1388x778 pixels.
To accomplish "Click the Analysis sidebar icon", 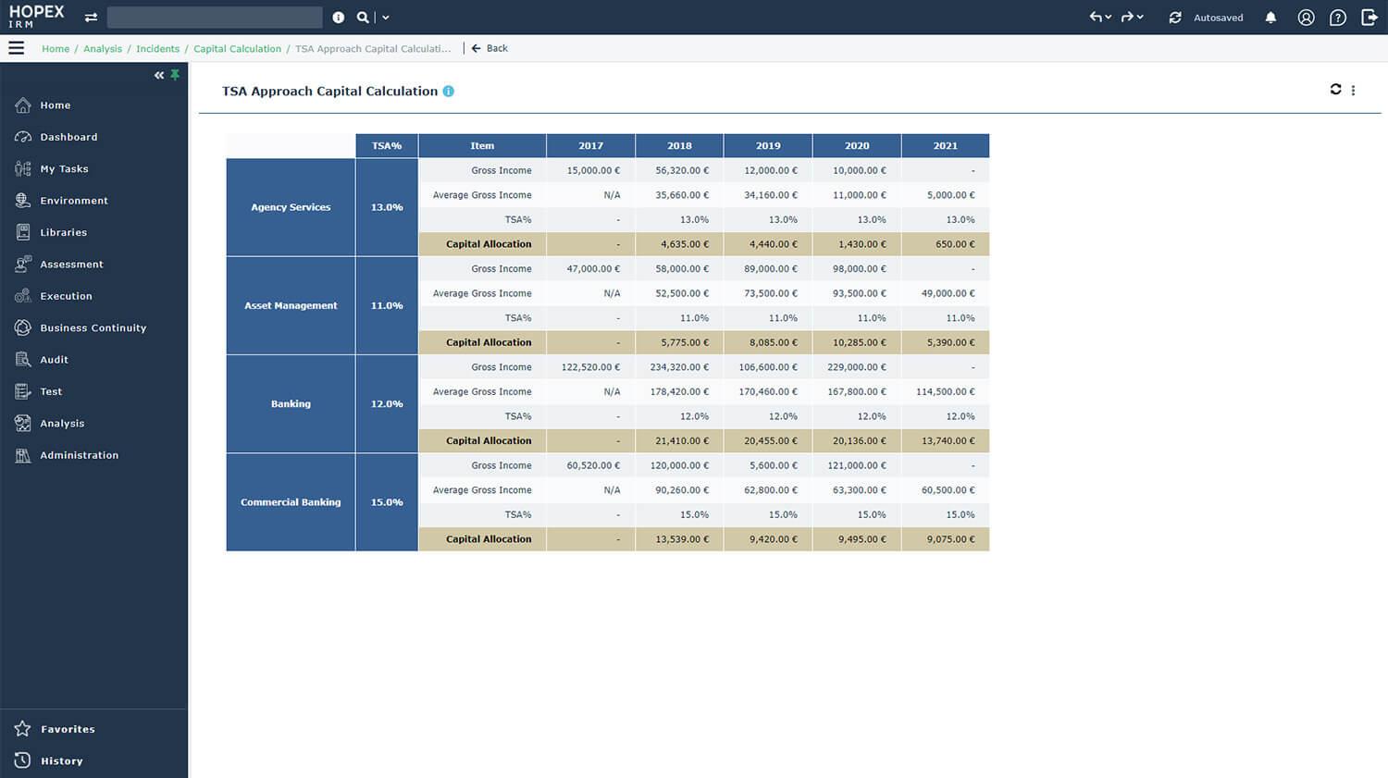I will 23,423.
